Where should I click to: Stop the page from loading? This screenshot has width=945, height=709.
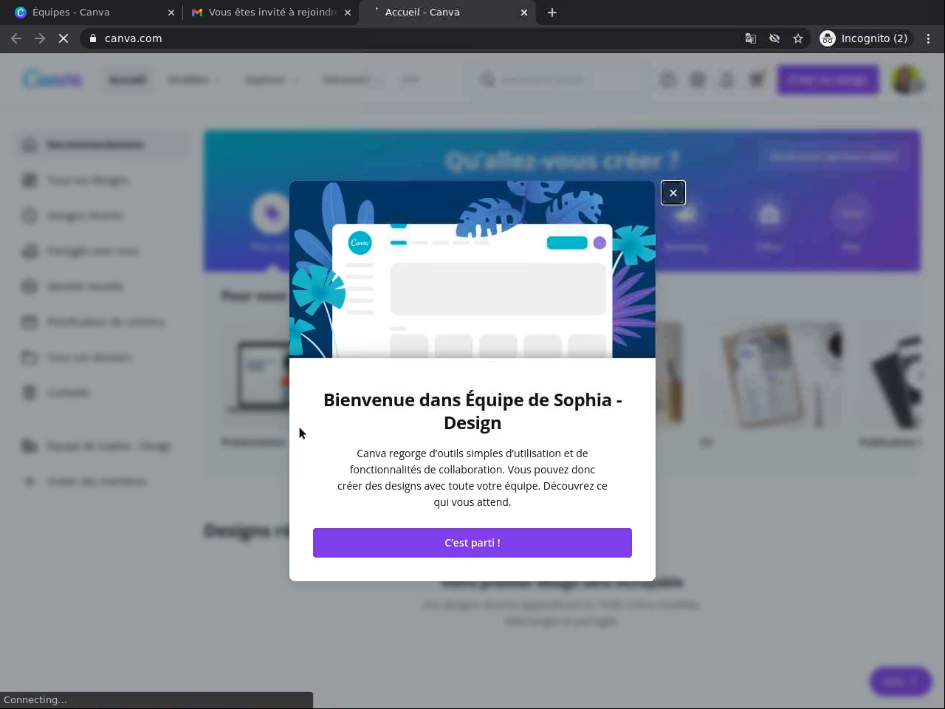tap(63, 38)
